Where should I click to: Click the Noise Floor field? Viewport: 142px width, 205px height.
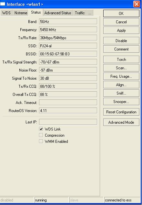point(68,70)
